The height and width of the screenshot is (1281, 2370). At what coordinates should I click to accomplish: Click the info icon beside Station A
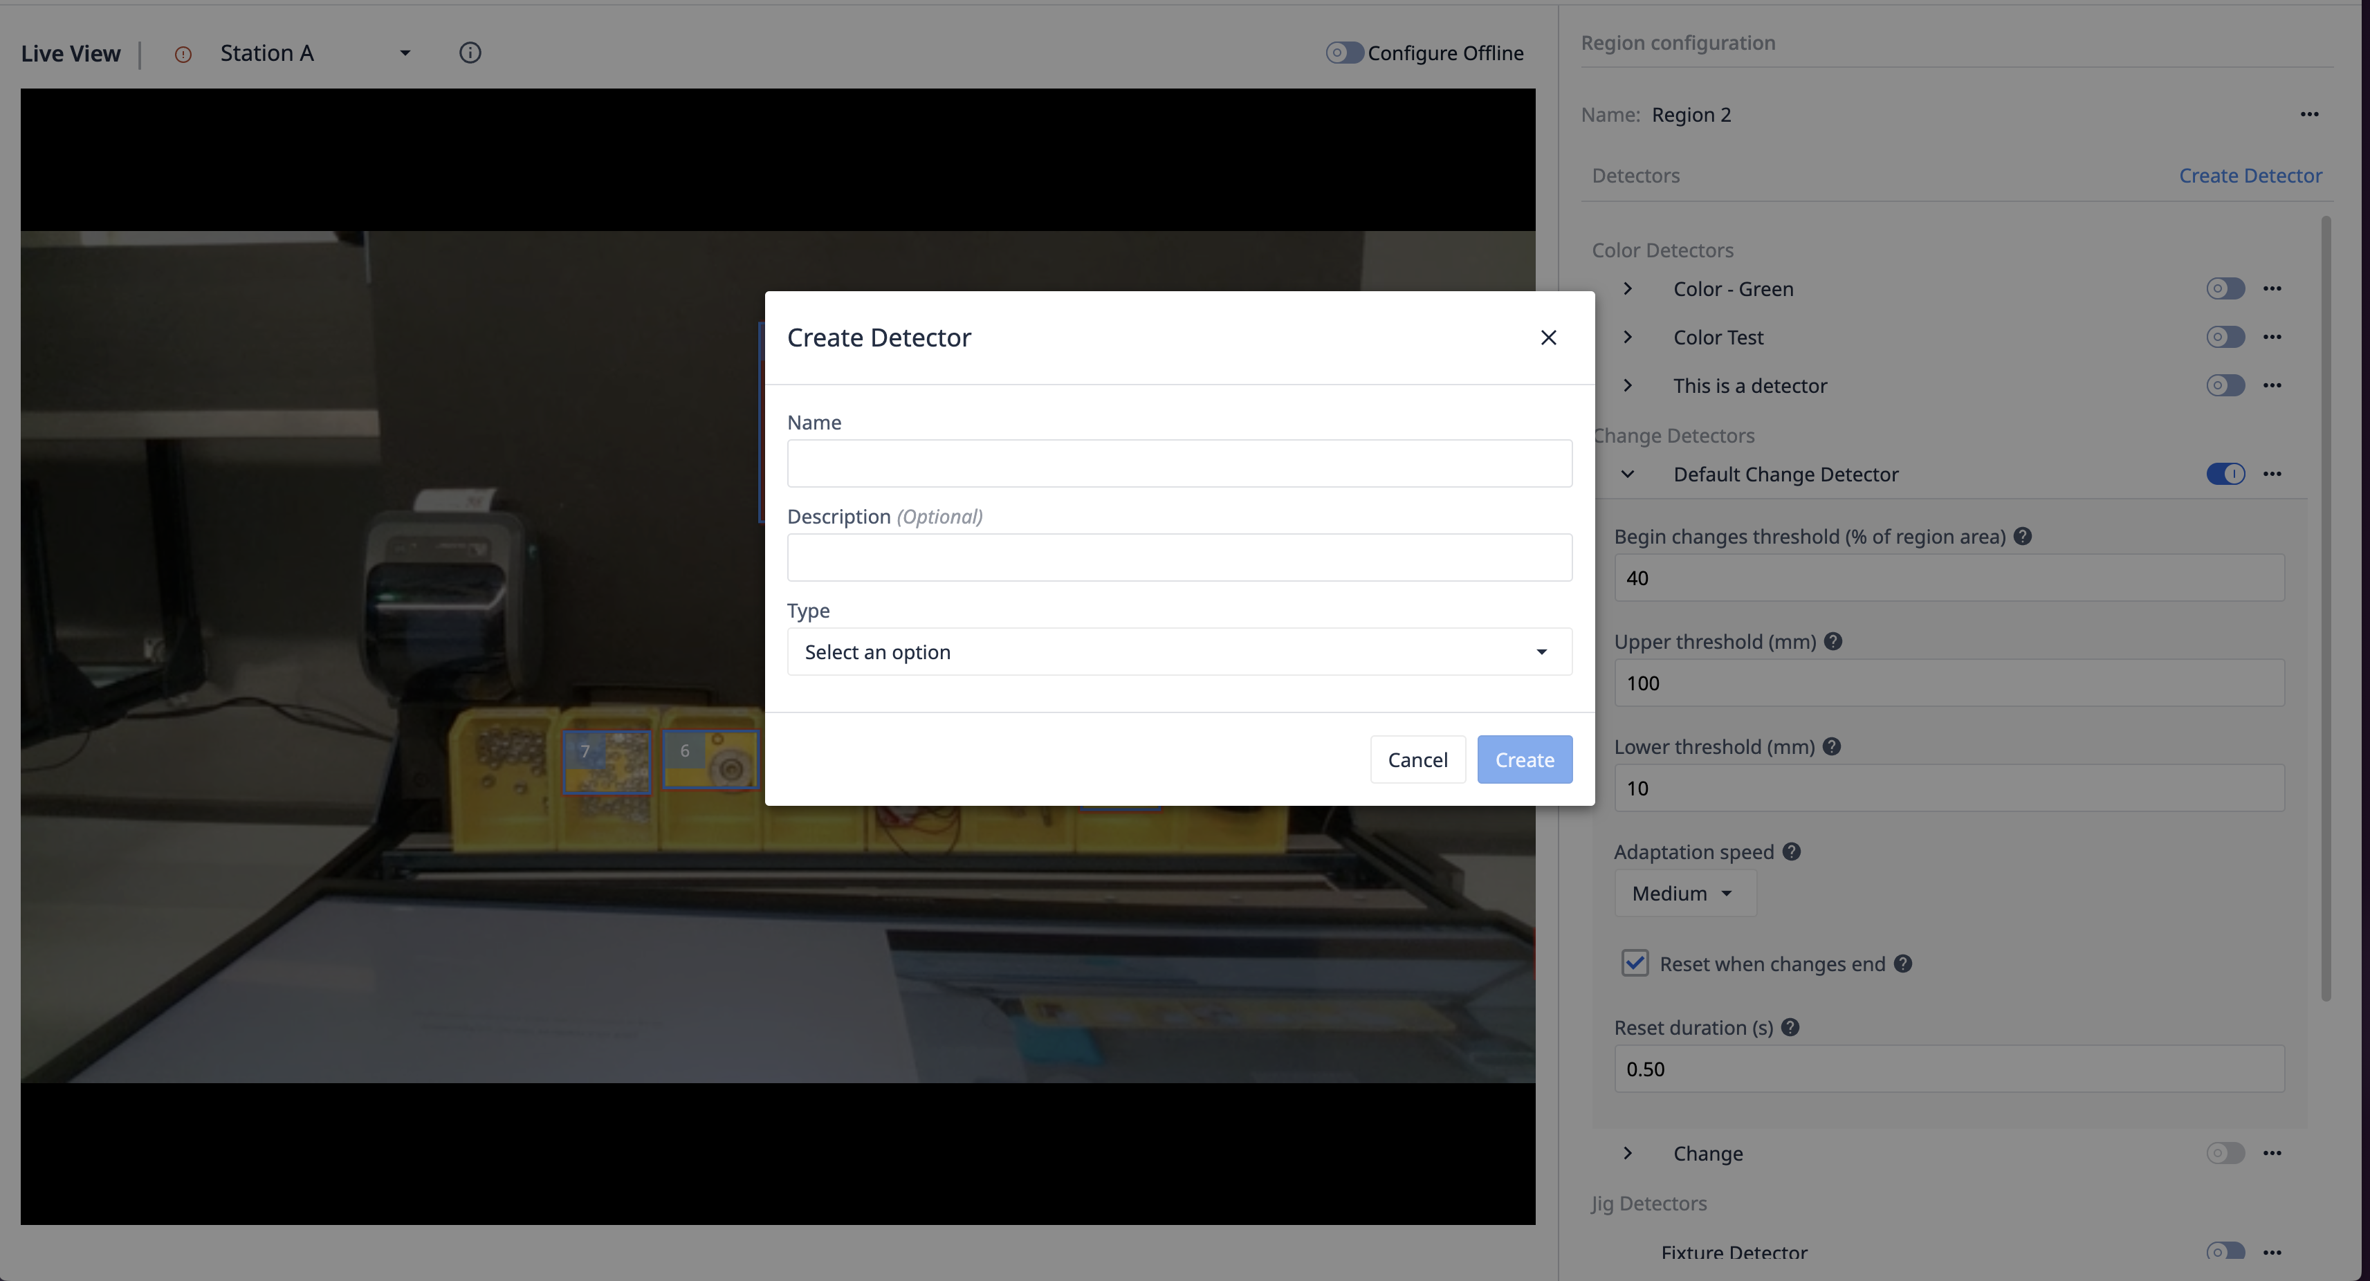tap(470, 53)
